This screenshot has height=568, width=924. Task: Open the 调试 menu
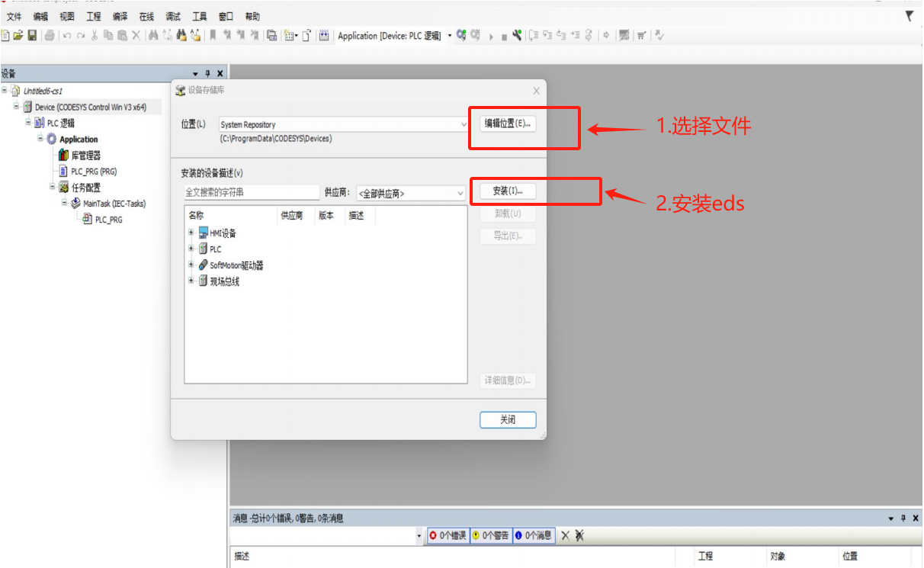point(173,16)
